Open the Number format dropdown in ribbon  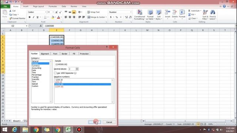click(x=131, y=12)
